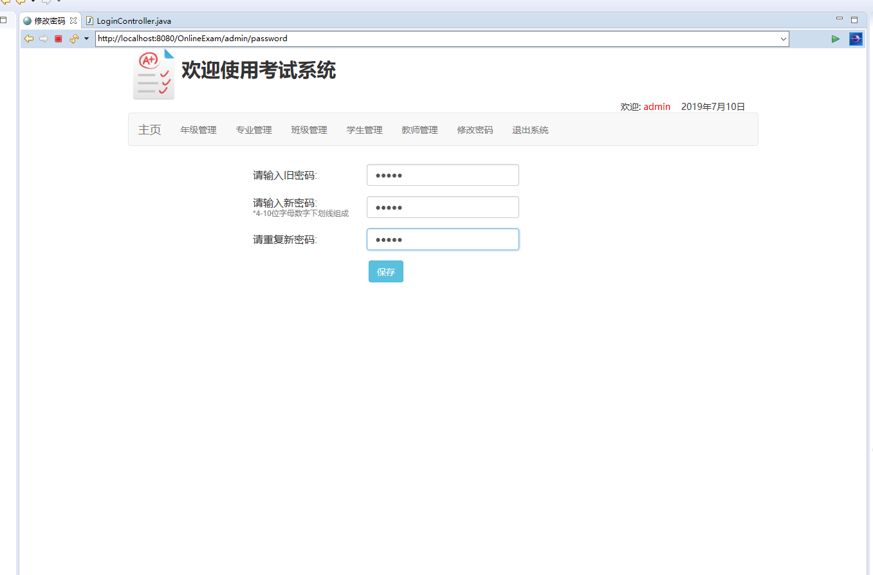Launch the external web browser icon

(x=856, y=39)
